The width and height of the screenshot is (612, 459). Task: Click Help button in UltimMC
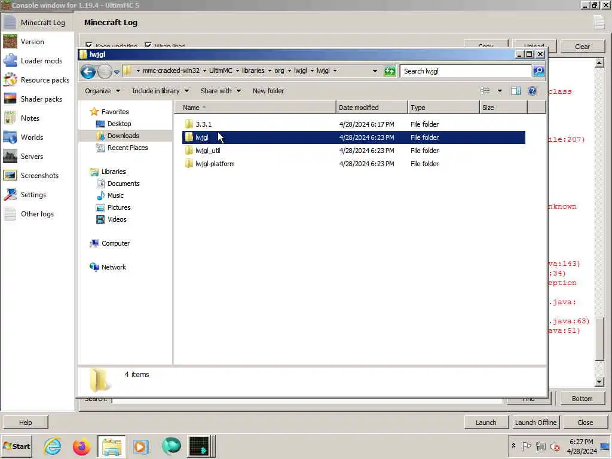point(25,423)
